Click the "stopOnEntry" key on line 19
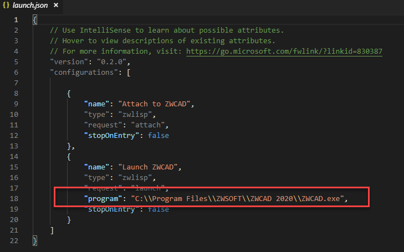The height and width of the screenshot is (252, 404). [x=111, y=209]
